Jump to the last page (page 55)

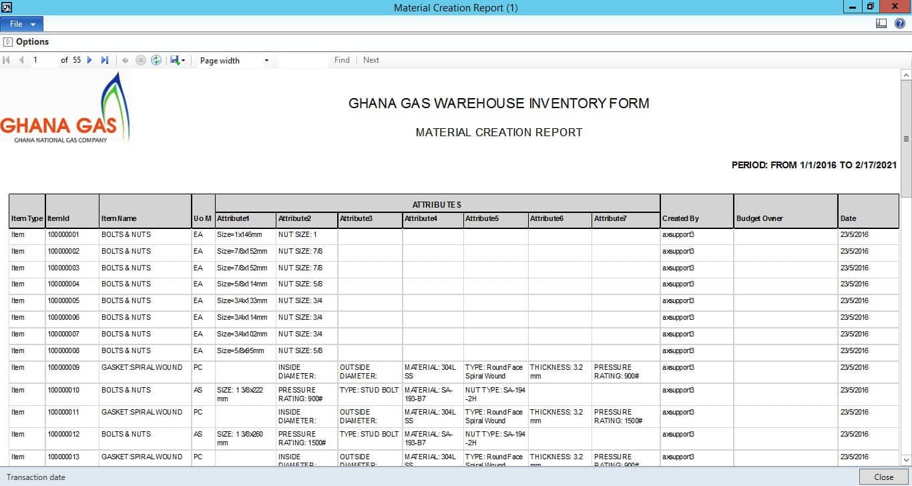[105, 60]
